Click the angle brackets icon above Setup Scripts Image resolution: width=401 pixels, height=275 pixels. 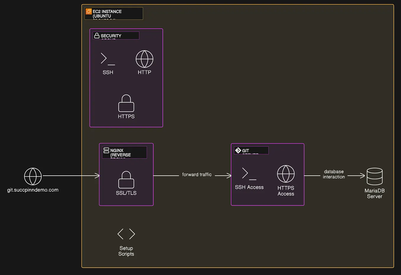126,233
